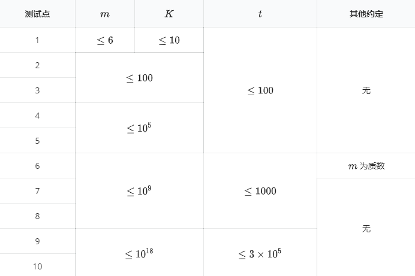
Task: Select the m 为质数 constraint cell
Action: (366, 166)
